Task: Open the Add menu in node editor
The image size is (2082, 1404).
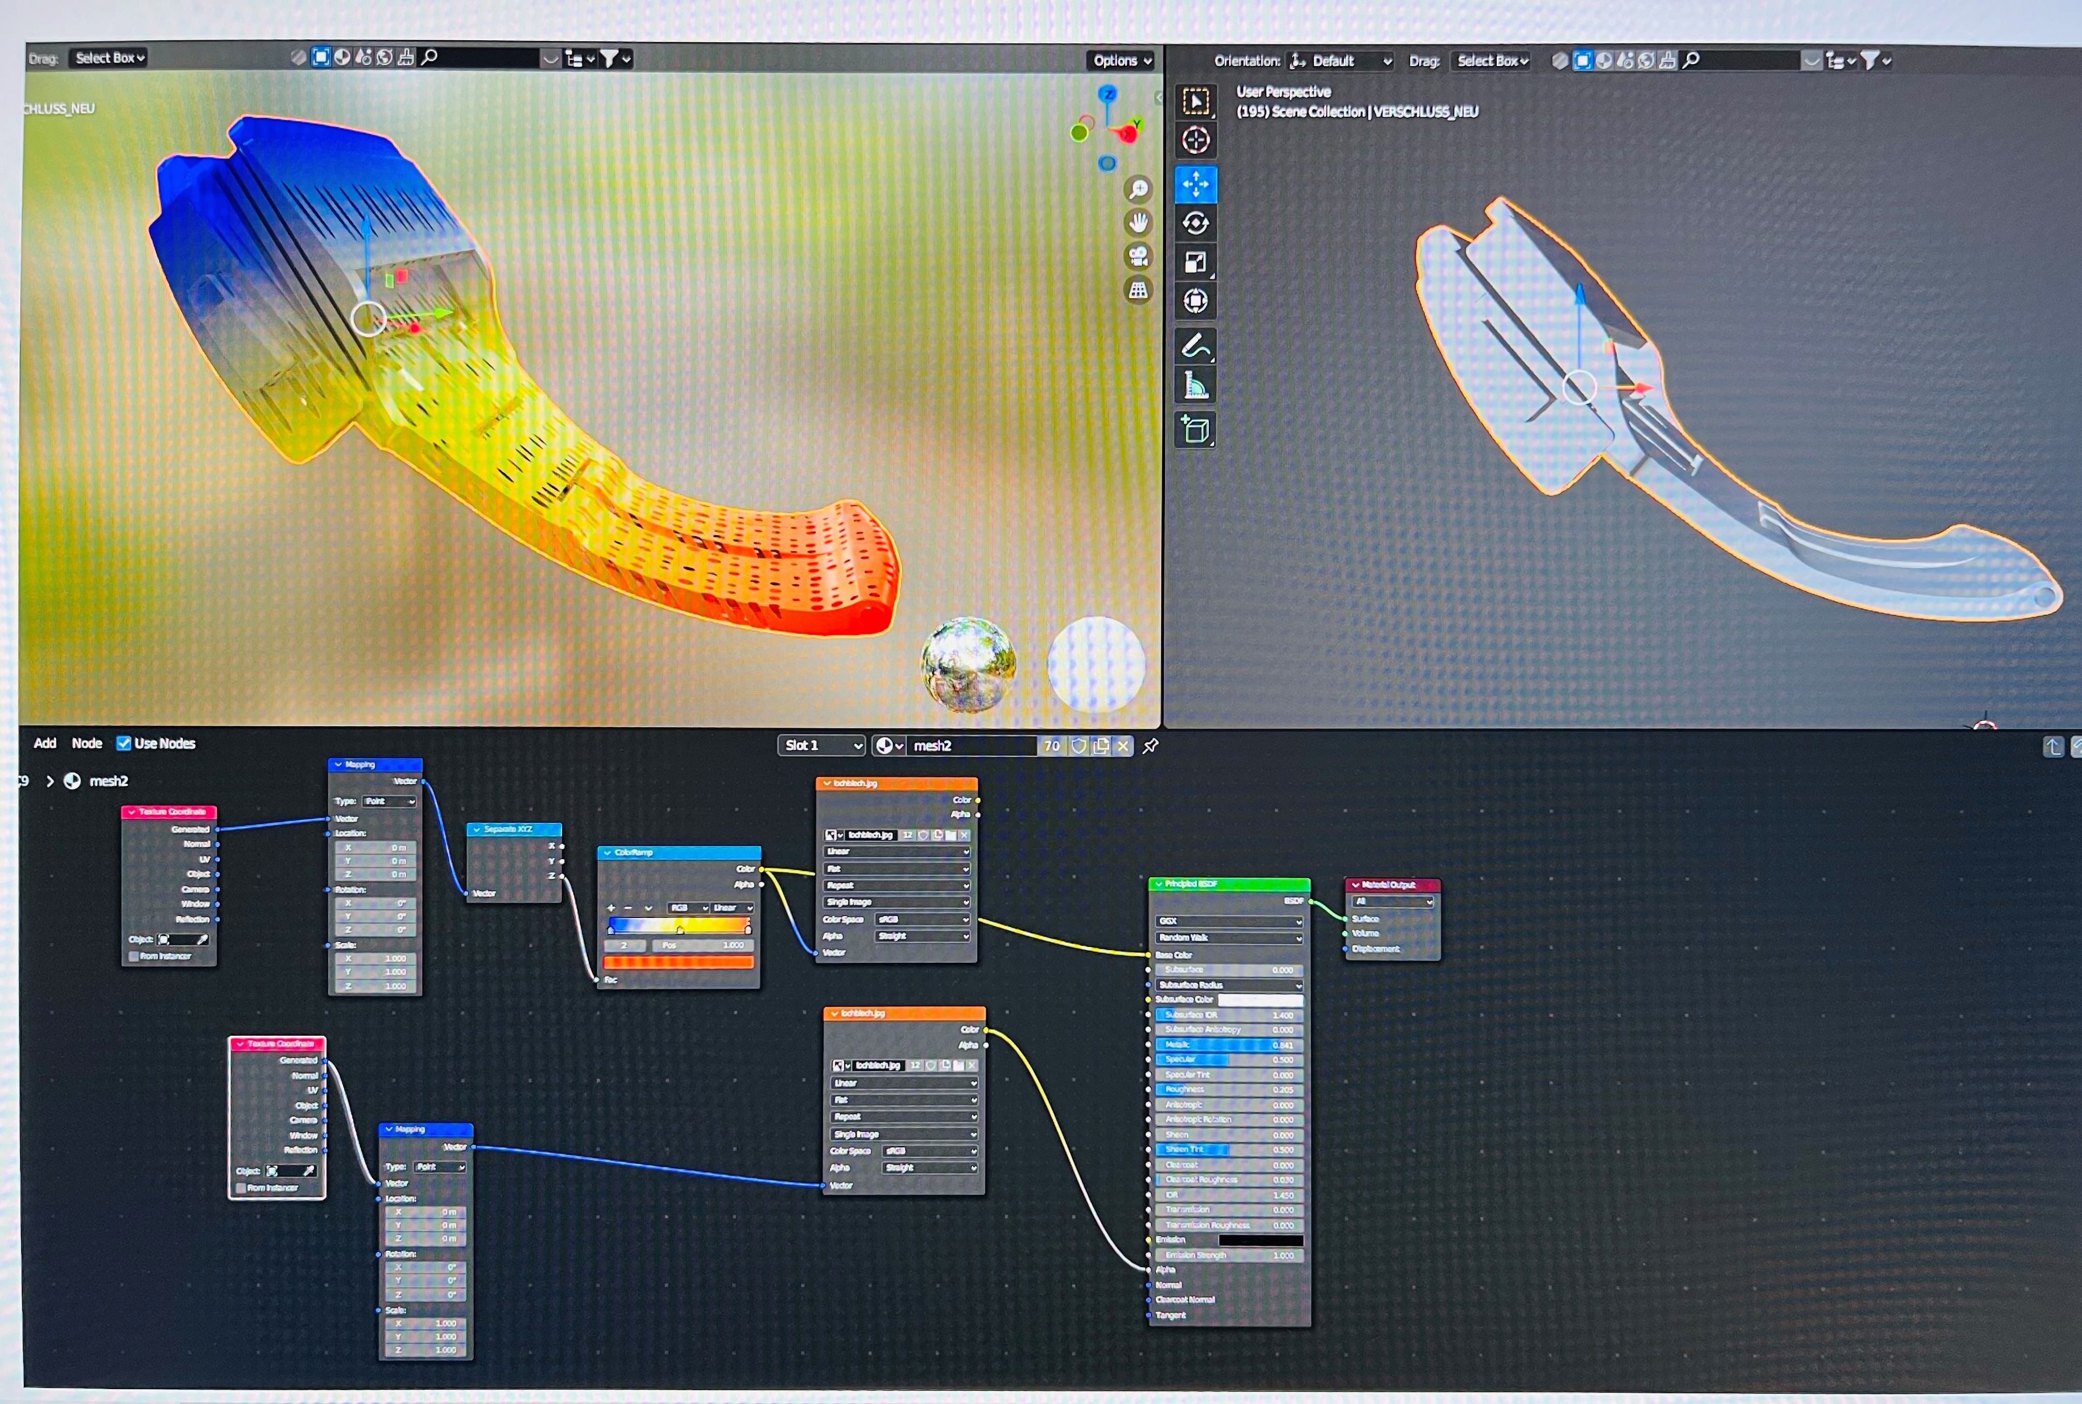Action: point(45,743)
